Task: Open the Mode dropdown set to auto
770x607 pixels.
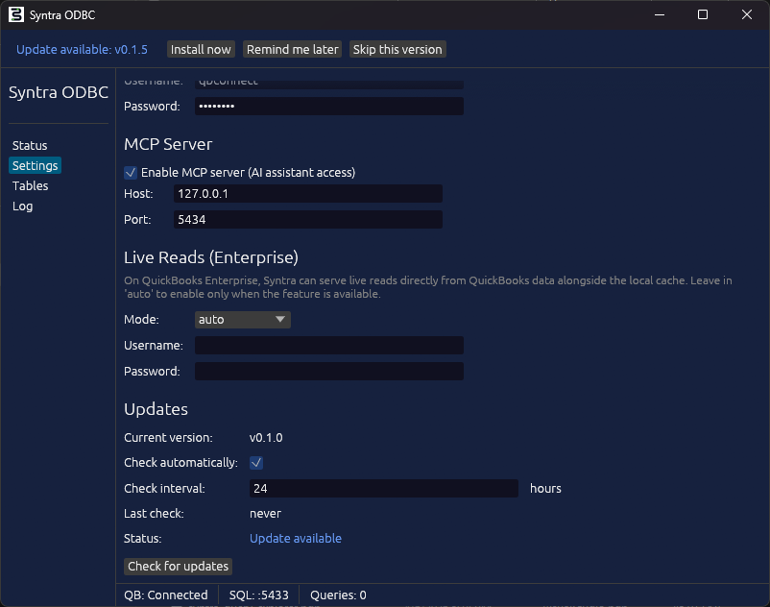Action: coord(241,319)
